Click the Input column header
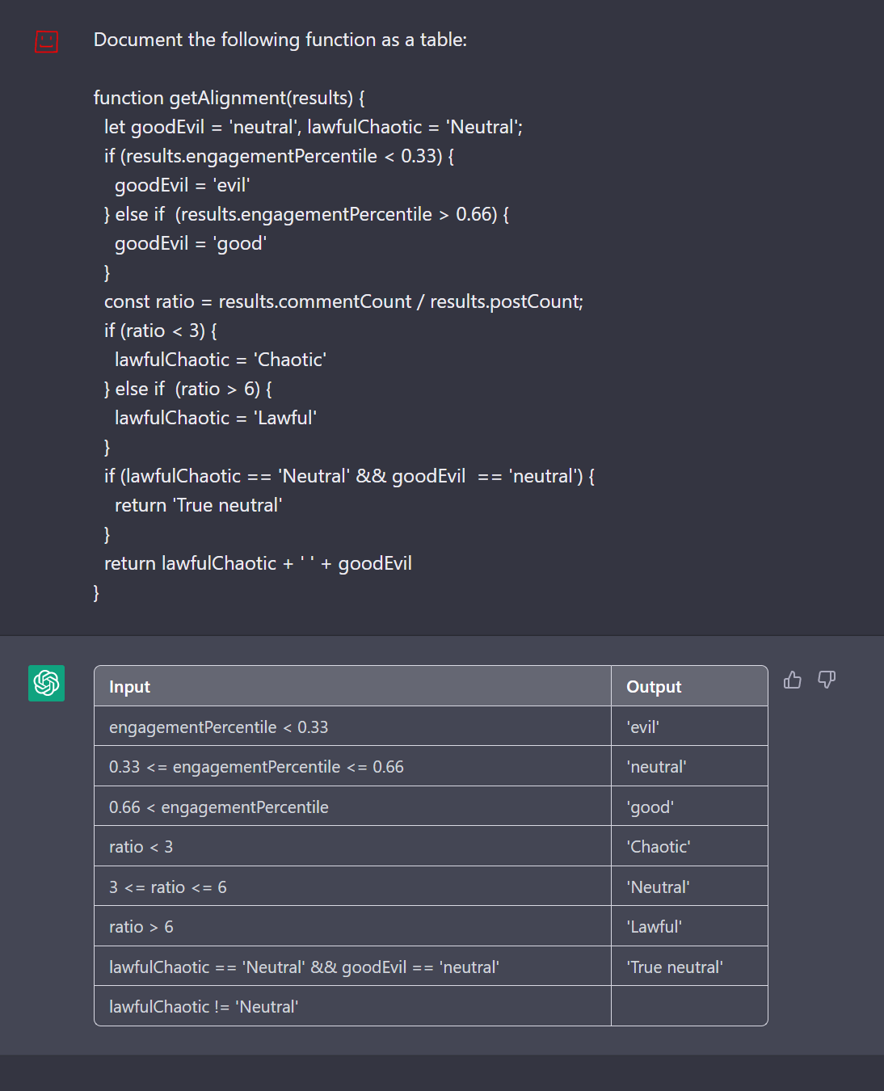Image resolution: width=884 pixels, height=1091 pixels. (130, 687)
